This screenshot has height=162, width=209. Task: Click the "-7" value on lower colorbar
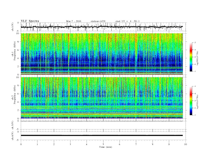click(x=194, y=115)
